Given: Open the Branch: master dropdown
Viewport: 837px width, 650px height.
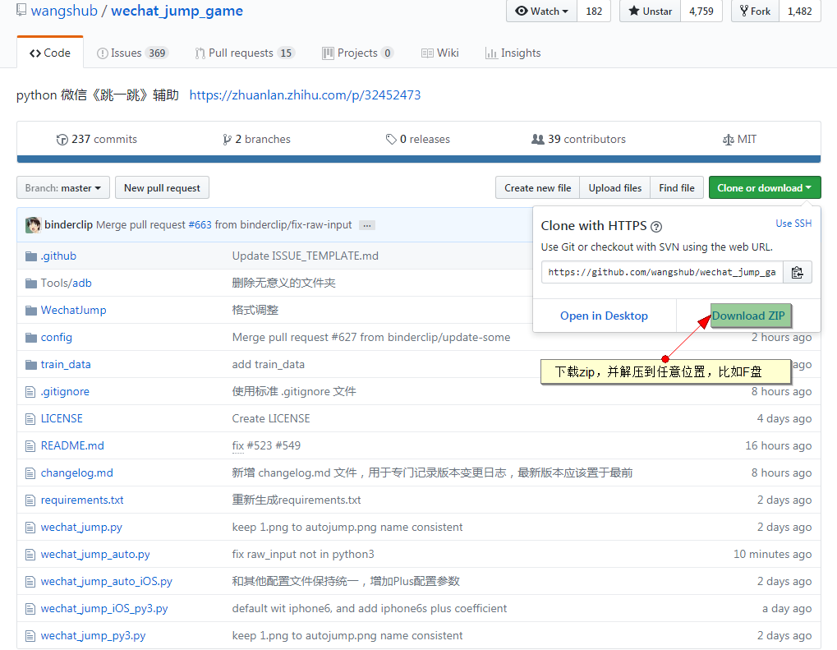Looking at the screenshot, I should coord(63,188).
